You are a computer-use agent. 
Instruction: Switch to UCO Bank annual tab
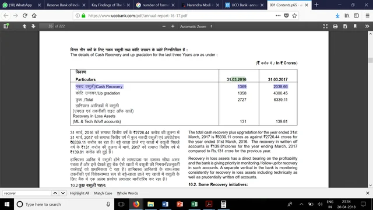click(x=241, y=5)
